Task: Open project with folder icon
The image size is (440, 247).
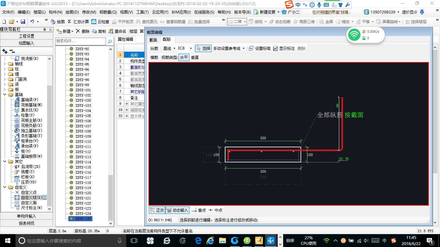Action: [x=11, y=22]
